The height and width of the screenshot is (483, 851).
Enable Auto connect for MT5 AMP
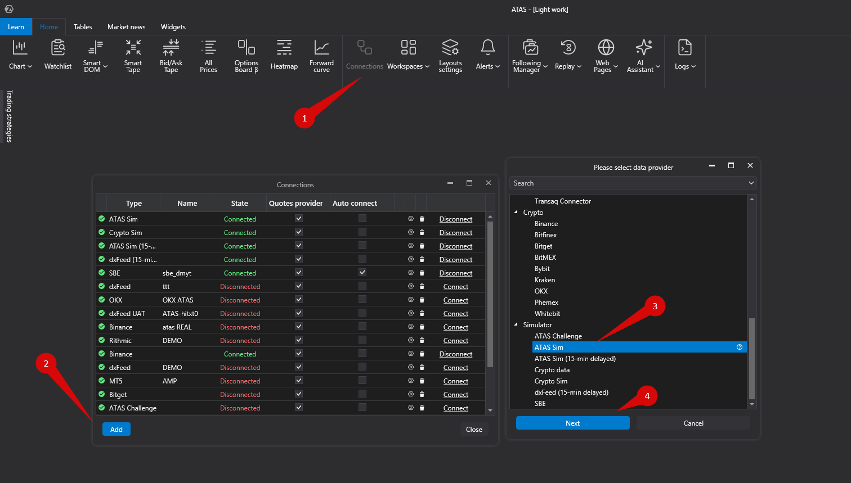pyautogui.click(x=362, y=380)
